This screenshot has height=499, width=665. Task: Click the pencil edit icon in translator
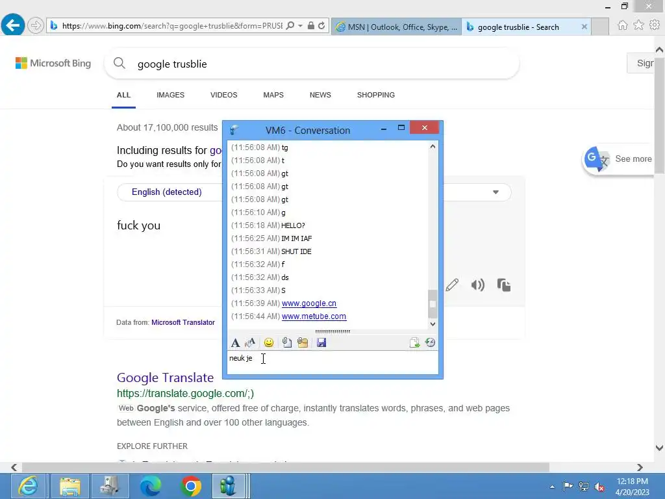coord(452,285)
